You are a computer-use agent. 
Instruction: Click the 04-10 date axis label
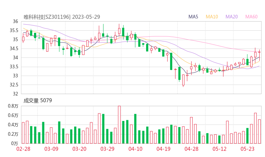click(135, 149)
